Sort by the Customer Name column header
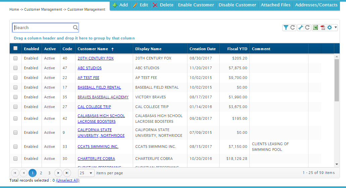 104,49
